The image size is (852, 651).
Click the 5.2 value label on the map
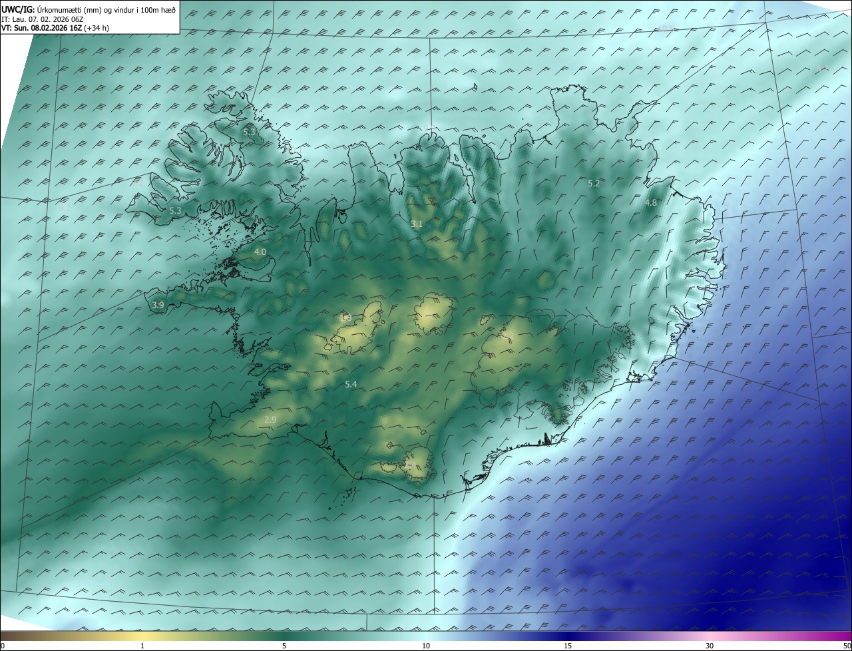594,183
